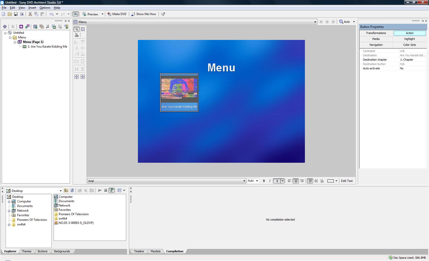Select the Navigation tool in workspace toolbar

77,35
